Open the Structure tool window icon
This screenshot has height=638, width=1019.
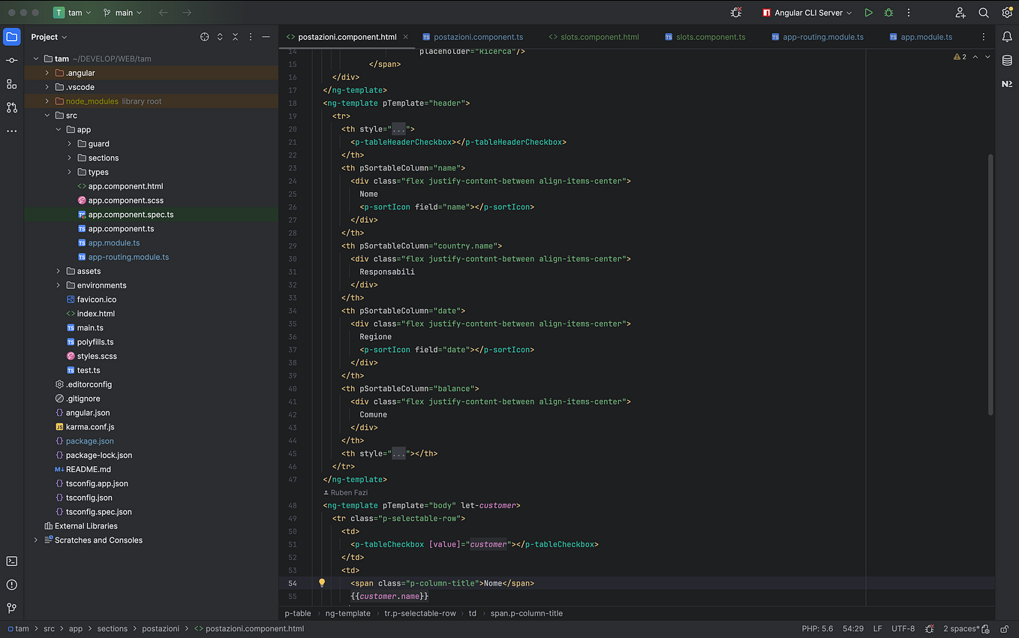11,84
